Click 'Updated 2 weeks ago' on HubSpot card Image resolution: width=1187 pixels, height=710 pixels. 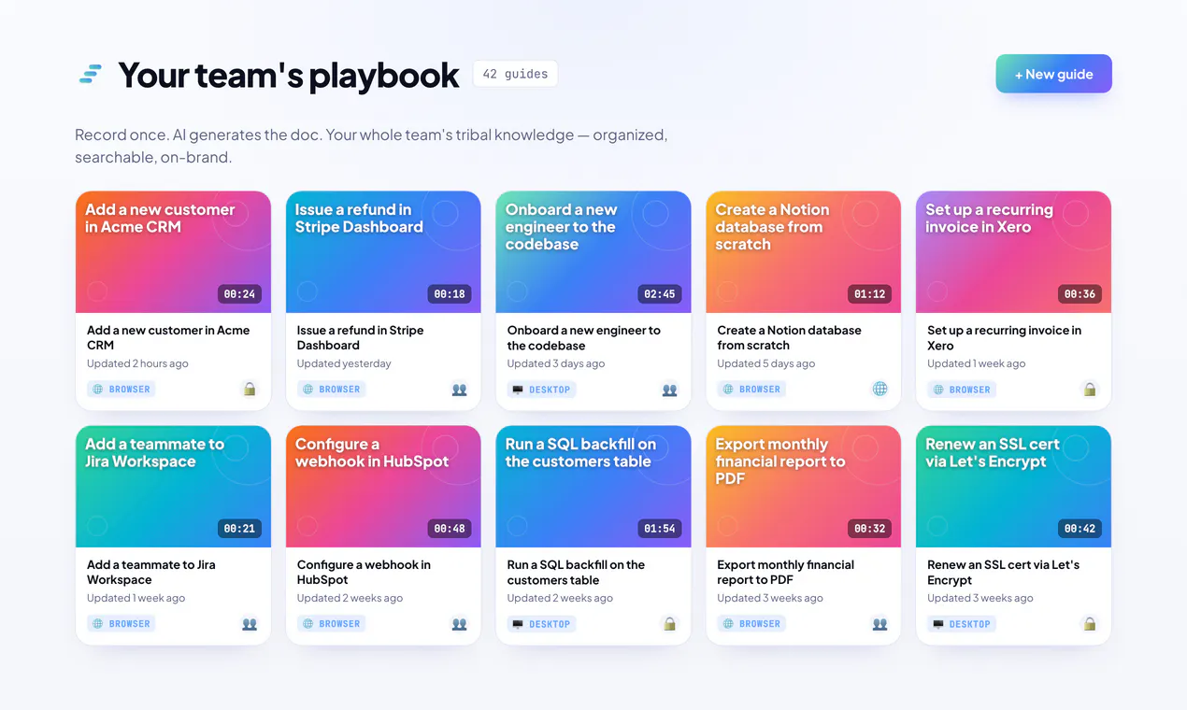[350, 598]
